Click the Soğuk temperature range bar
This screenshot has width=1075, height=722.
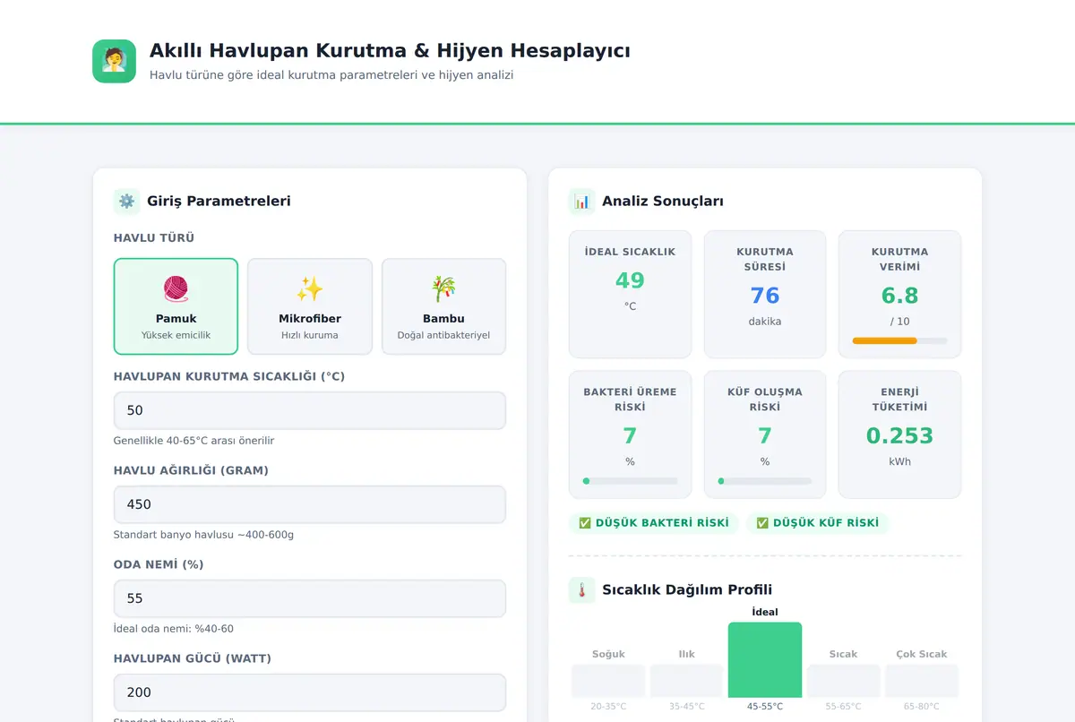(x=608, y=681)
